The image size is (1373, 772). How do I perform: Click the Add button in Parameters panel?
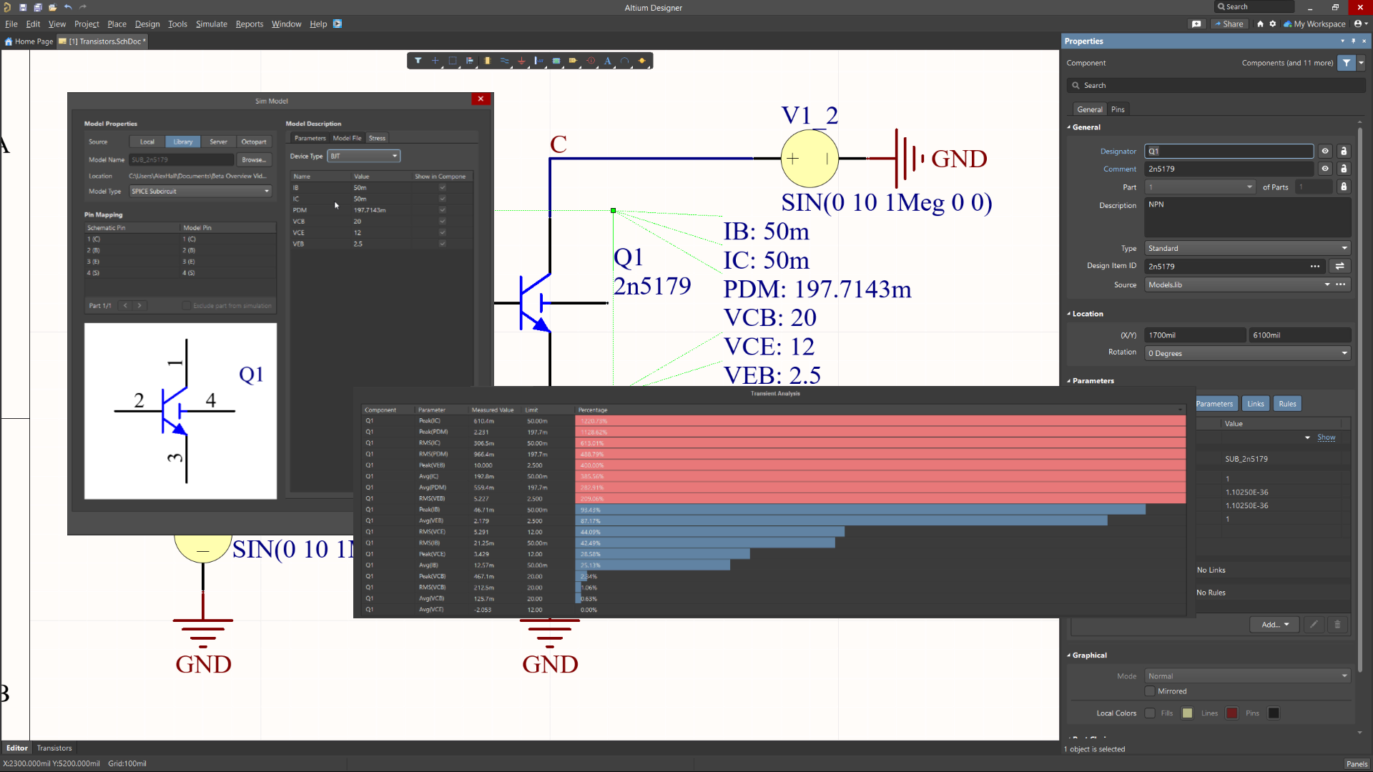click(x=1275, y=624)
